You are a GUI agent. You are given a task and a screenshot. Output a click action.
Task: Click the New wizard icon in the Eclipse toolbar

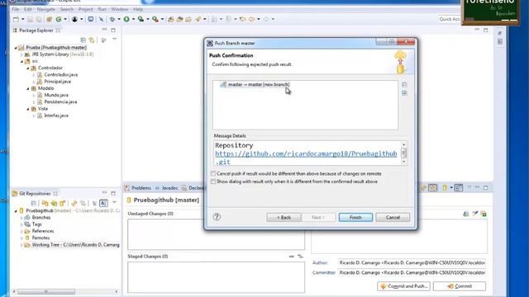(16, 19)
